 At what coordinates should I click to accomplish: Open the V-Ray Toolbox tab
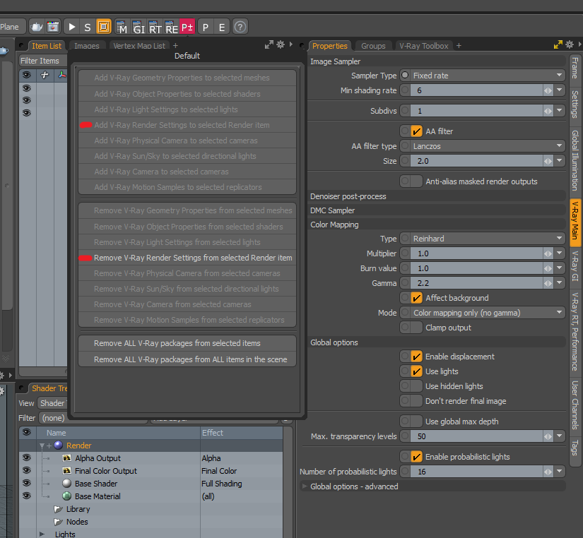(424, 46)
